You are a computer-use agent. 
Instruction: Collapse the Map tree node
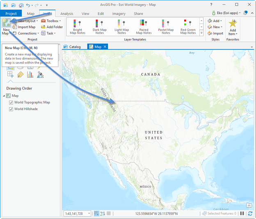tap(4, 96)
